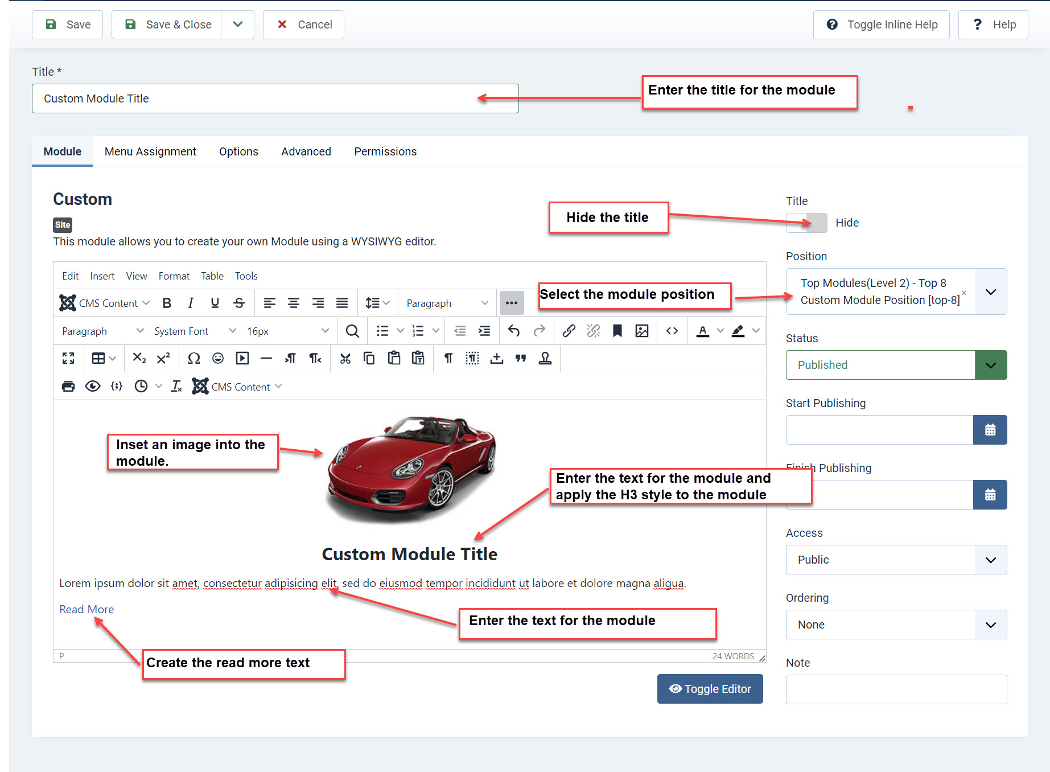The image size is (1050, 772).
Task: Click the fullscreen editor icon
Action: pyautogui.click(x=68, y=358)
